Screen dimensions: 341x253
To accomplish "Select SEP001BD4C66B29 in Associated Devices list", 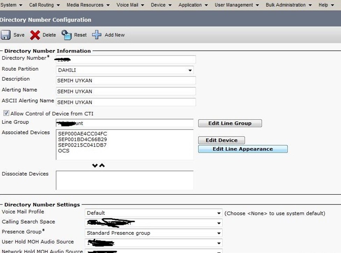I will 82,139.
